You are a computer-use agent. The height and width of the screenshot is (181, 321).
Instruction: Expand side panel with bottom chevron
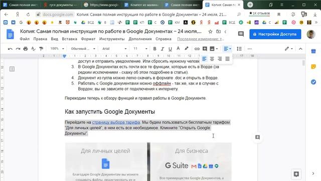[x=313, y=173]
